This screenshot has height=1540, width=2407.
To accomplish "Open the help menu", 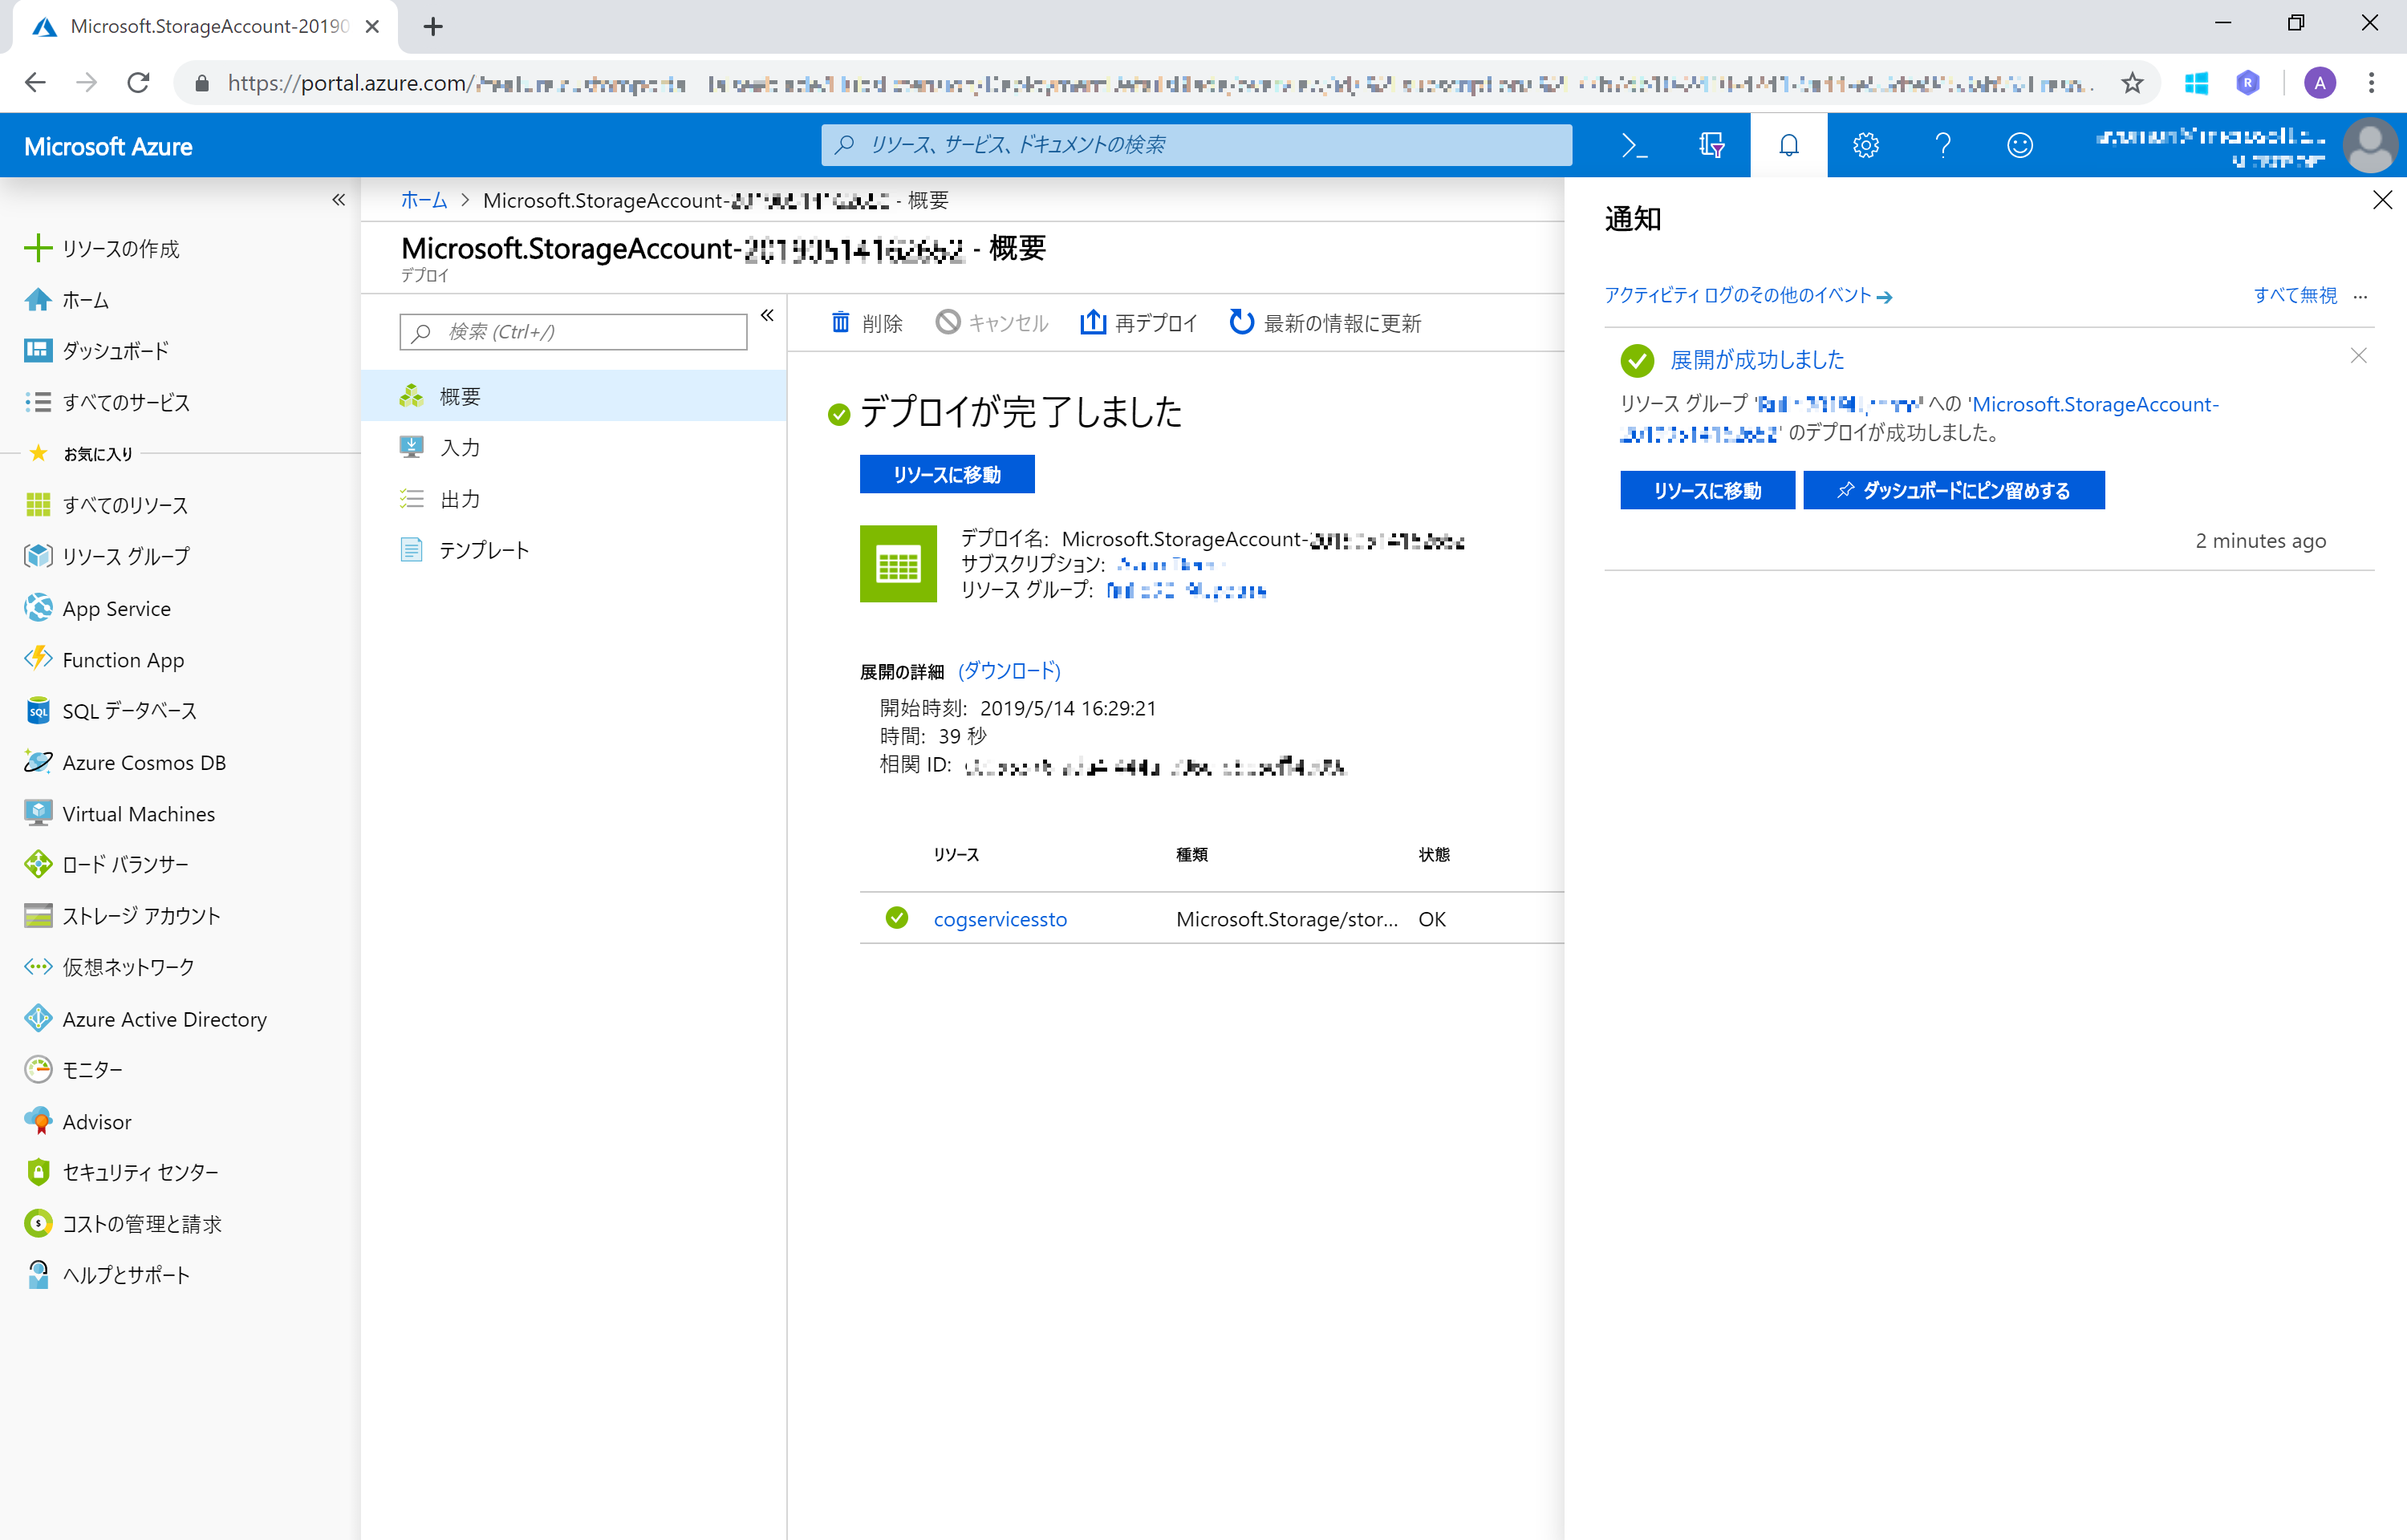I will pyautogui.click(x=1943, y=145).
